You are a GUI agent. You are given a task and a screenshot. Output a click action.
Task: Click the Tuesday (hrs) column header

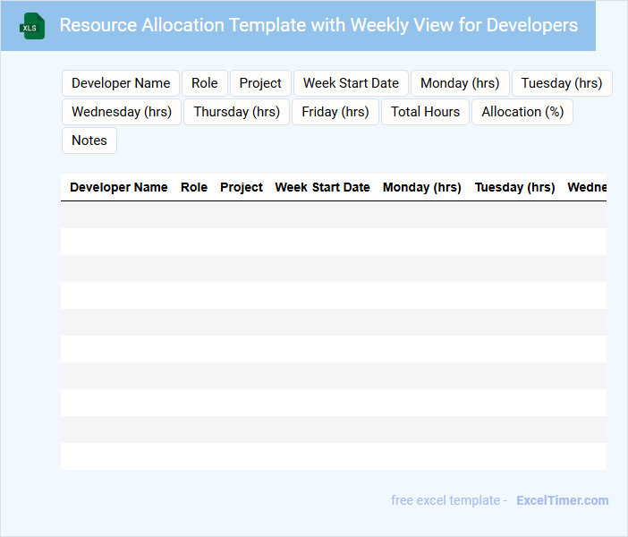pos(515,188)
